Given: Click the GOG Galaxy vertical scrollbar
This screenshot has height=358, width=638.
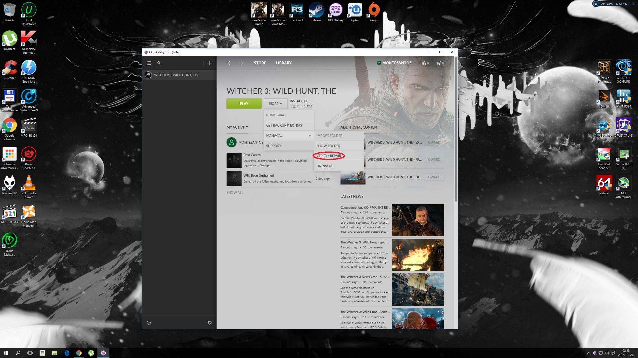Looking at the screenshot, I should [x=456, y=129].
